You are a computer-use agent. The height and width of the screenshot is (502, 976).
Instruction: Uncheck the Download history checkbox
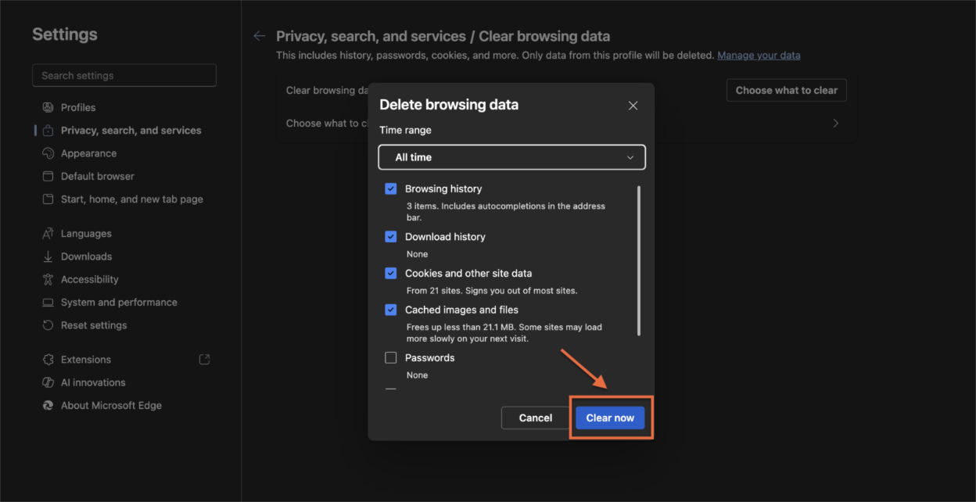pos(391,237)
